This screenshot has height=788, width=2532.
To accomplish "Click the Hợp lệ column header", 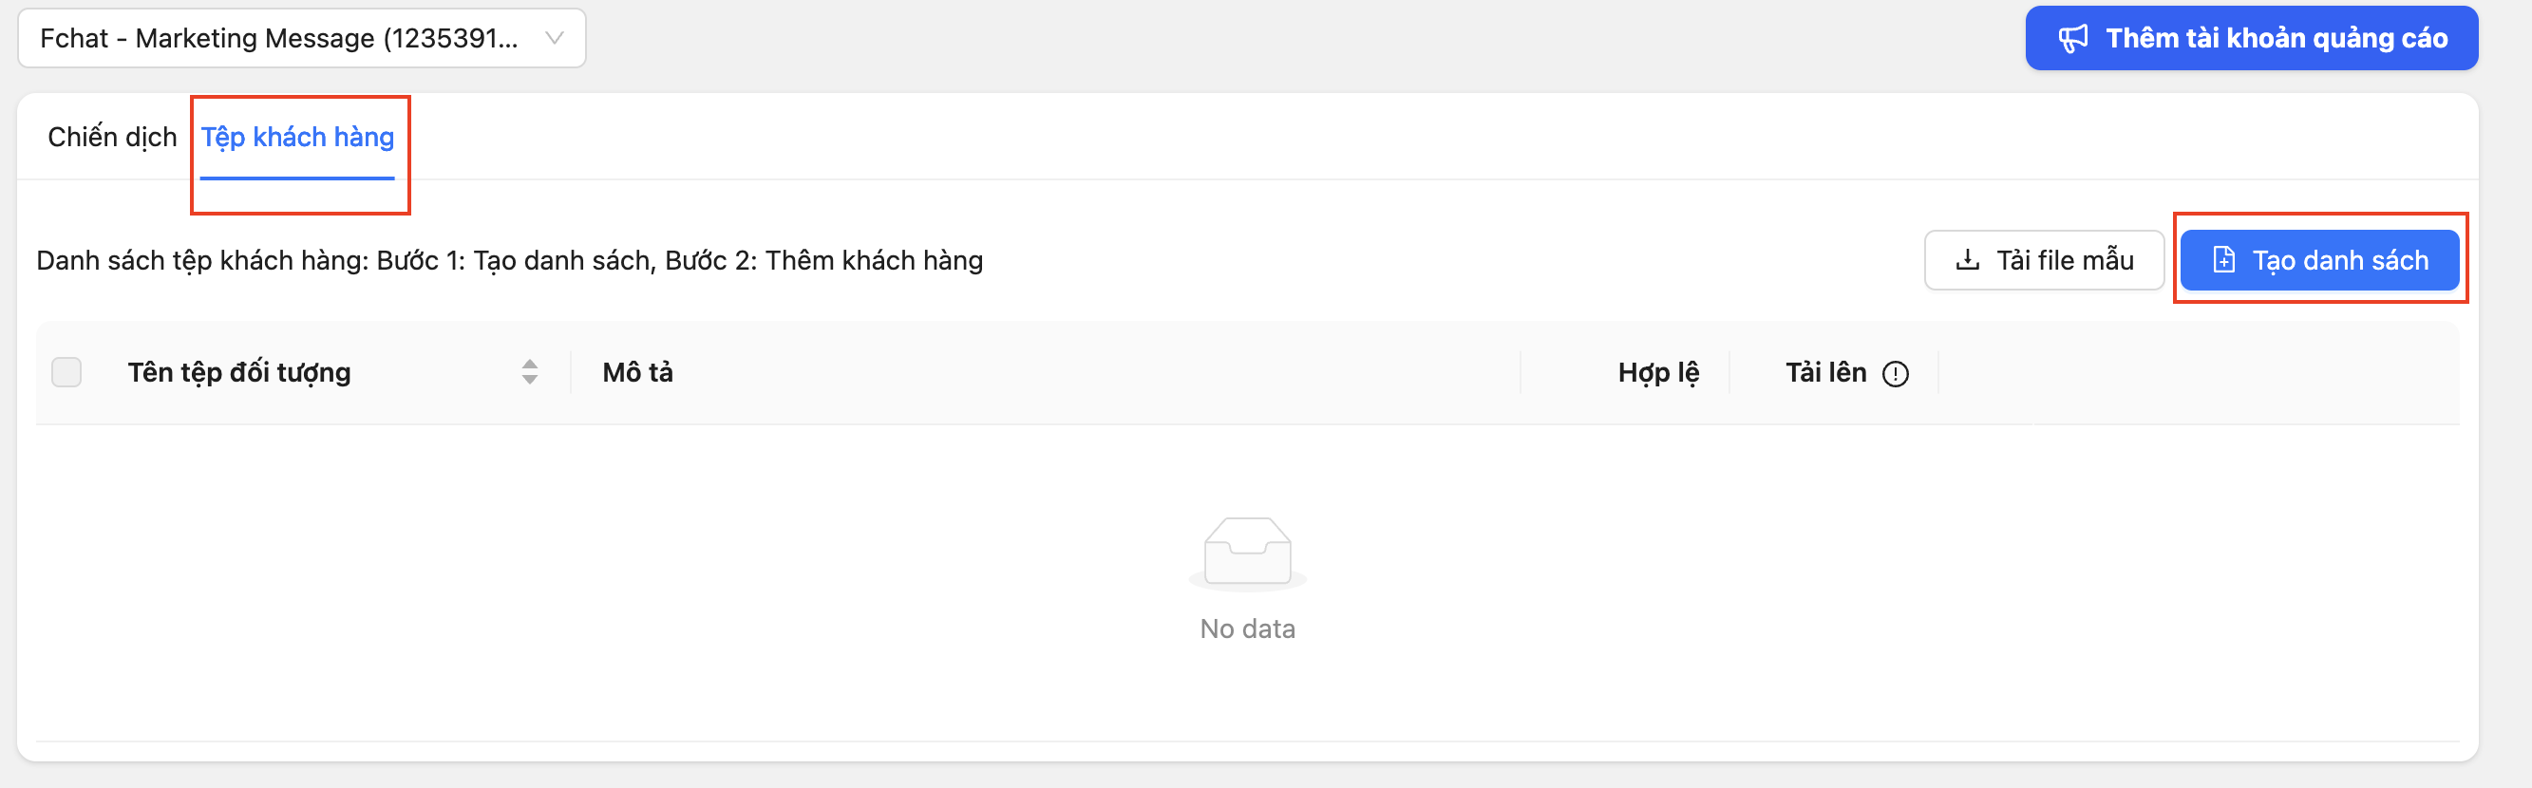I will click(1658, 372).
